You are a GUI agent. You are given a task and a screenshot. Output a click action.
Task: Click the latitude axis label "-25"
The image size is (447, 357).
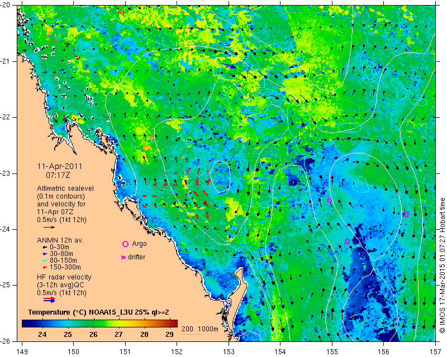[6, 286]
